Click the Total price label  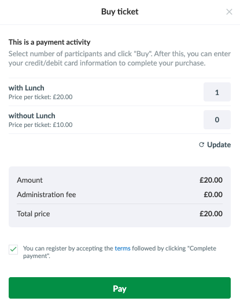[x=34, y=214]
